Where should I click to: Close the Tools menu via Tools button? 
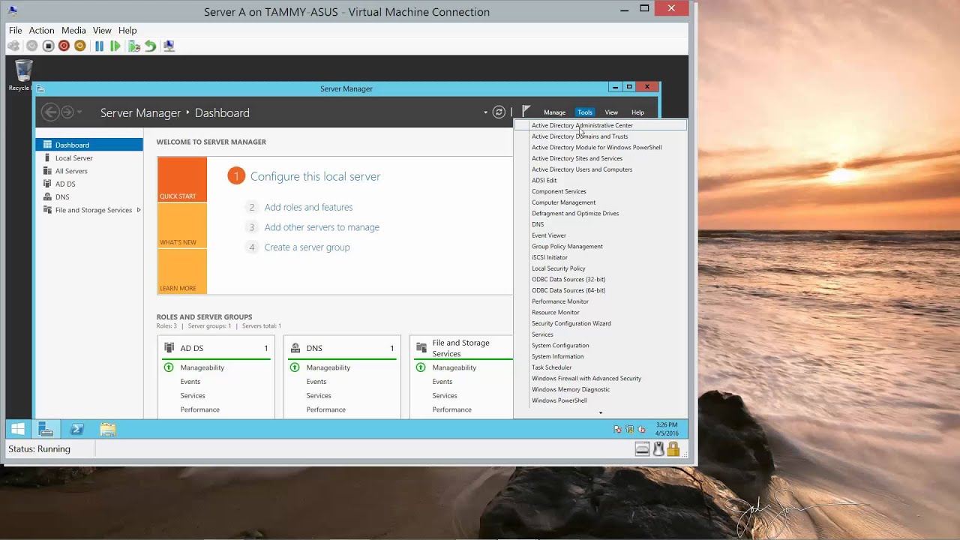pos(585,112)
